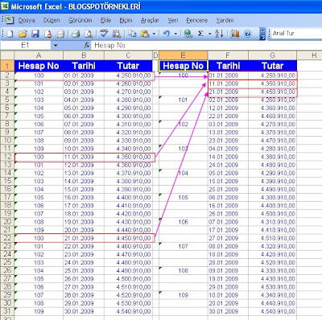The image size is (322, 320).
Task: Open the Pencere menu
Action: 197,20
